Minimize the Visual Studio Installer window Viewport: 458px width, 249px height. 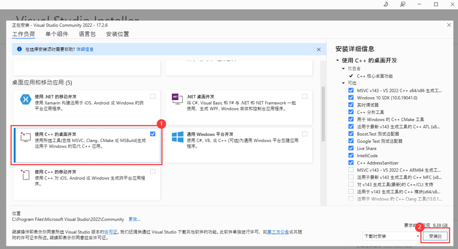pos(419,4)
